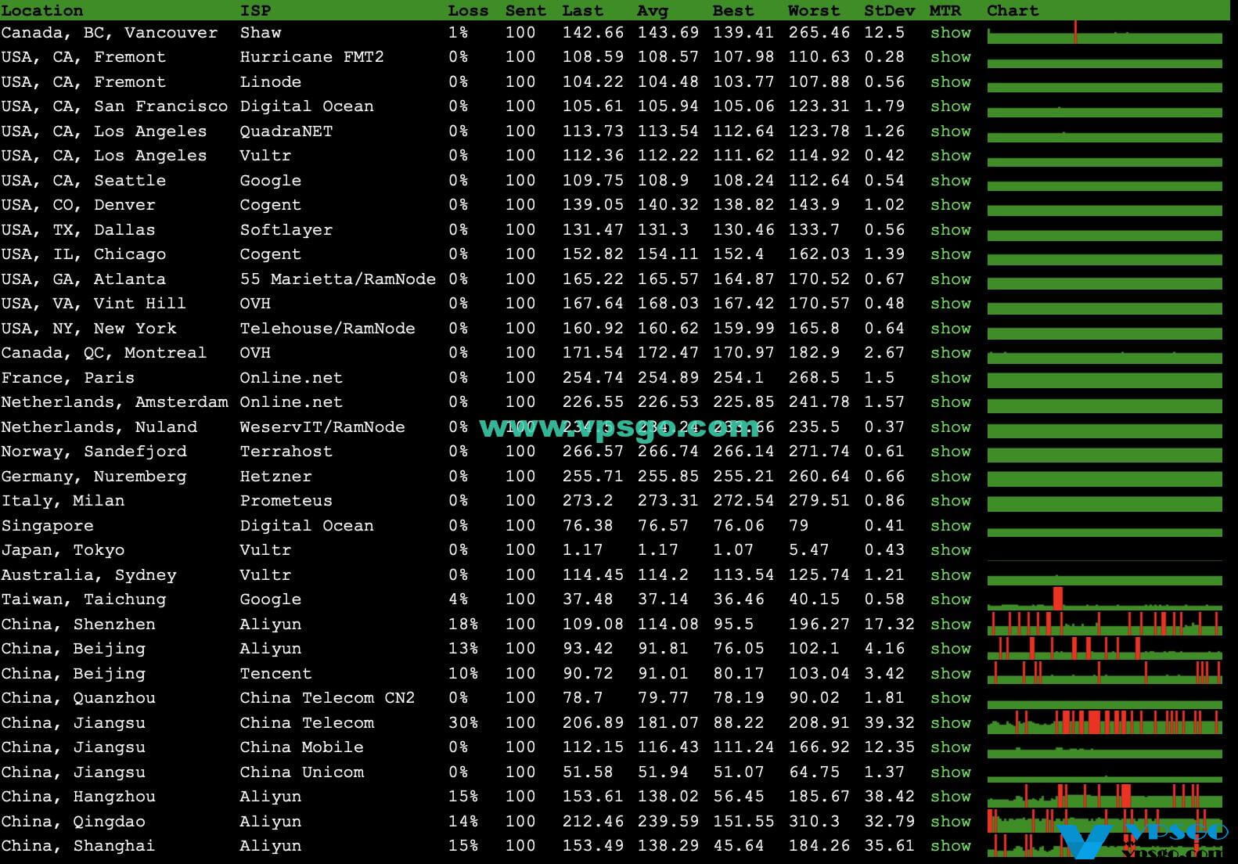
Task: Select StDev value '39.32'
Action: (889, 723)
